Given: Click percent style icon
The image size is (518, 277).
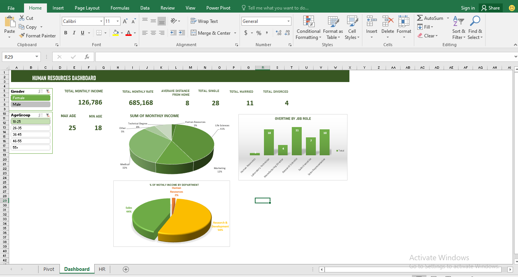Looking at the screenshot, I should click(x=259, y=33).
